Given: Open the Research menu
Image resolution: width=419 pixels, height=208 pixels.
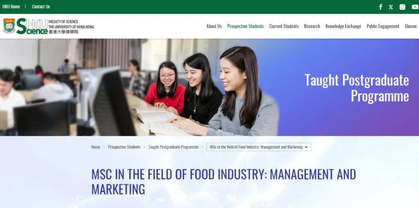Looking at the screenshot, I should pos(312,26).
